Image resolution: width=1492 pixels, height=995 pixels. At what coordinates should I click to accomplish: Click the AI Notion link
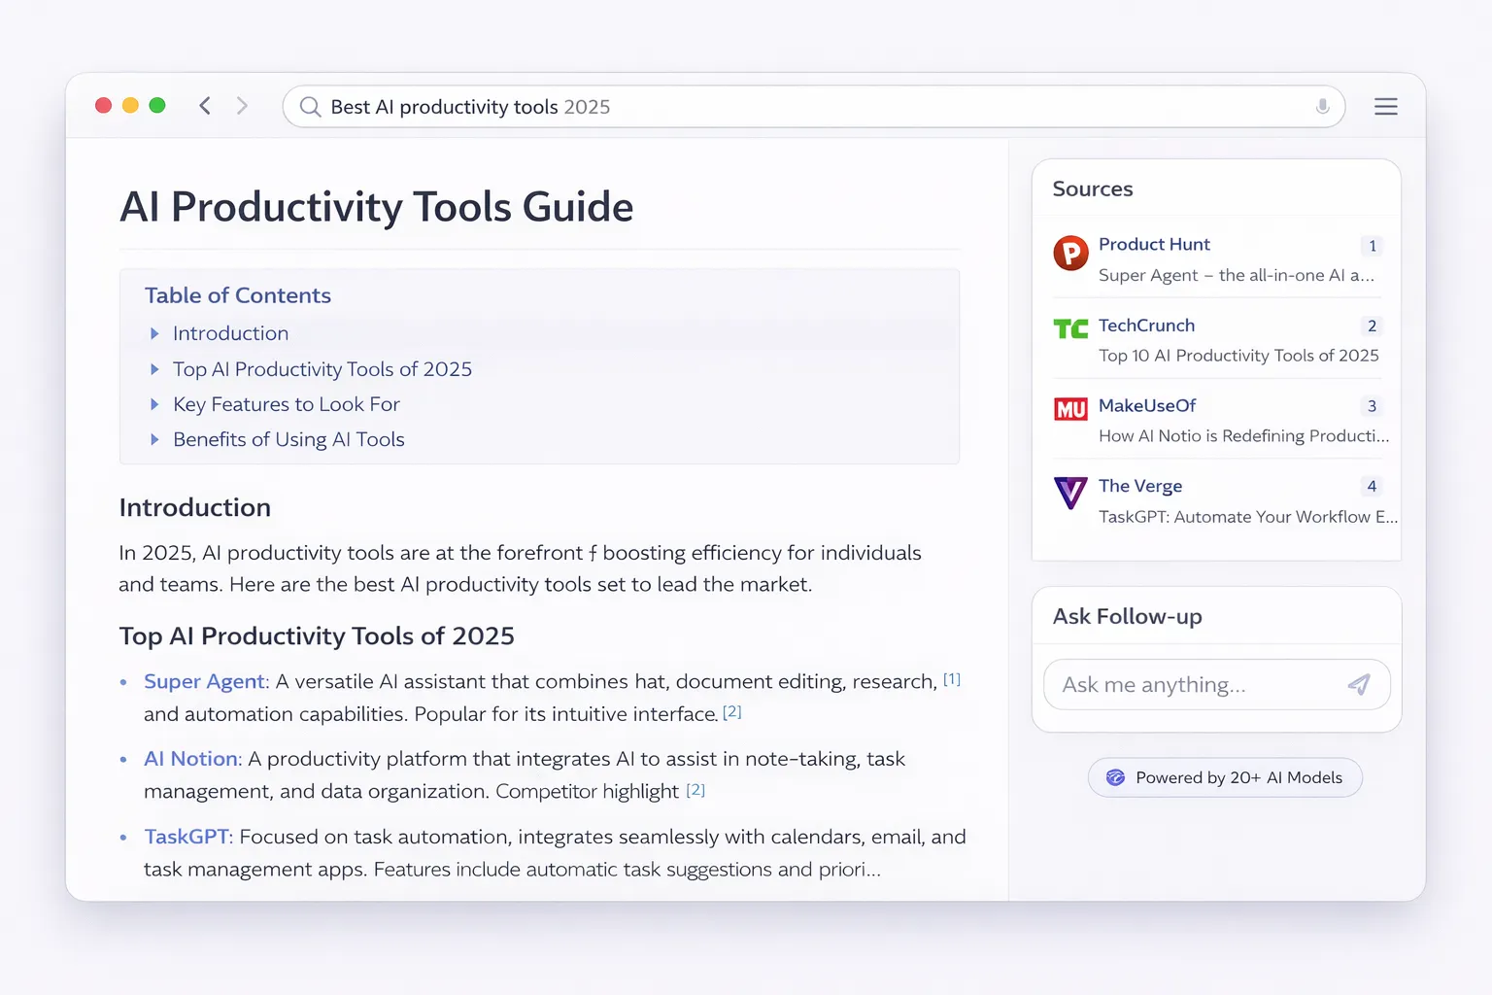click(x=190, y=759)
